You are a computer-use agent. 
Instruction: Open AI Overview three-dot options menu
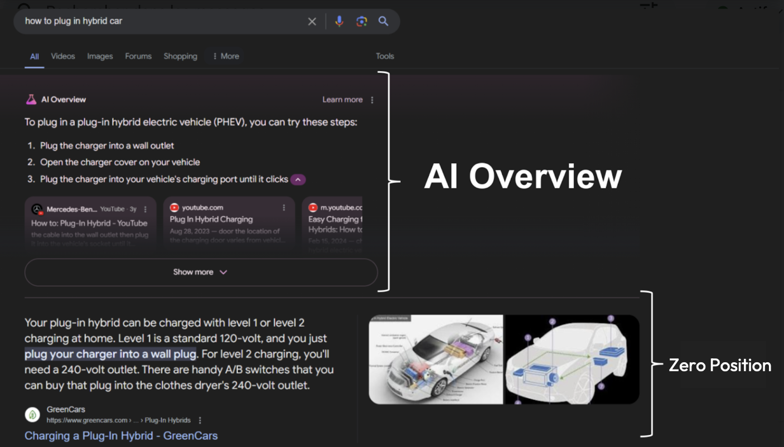[372, 100]
